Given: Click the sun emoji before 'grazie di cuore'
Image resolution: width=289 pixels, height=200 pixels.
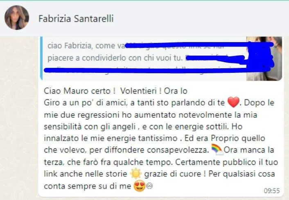Looking at the screenshot, I should (x=136, y=173).
